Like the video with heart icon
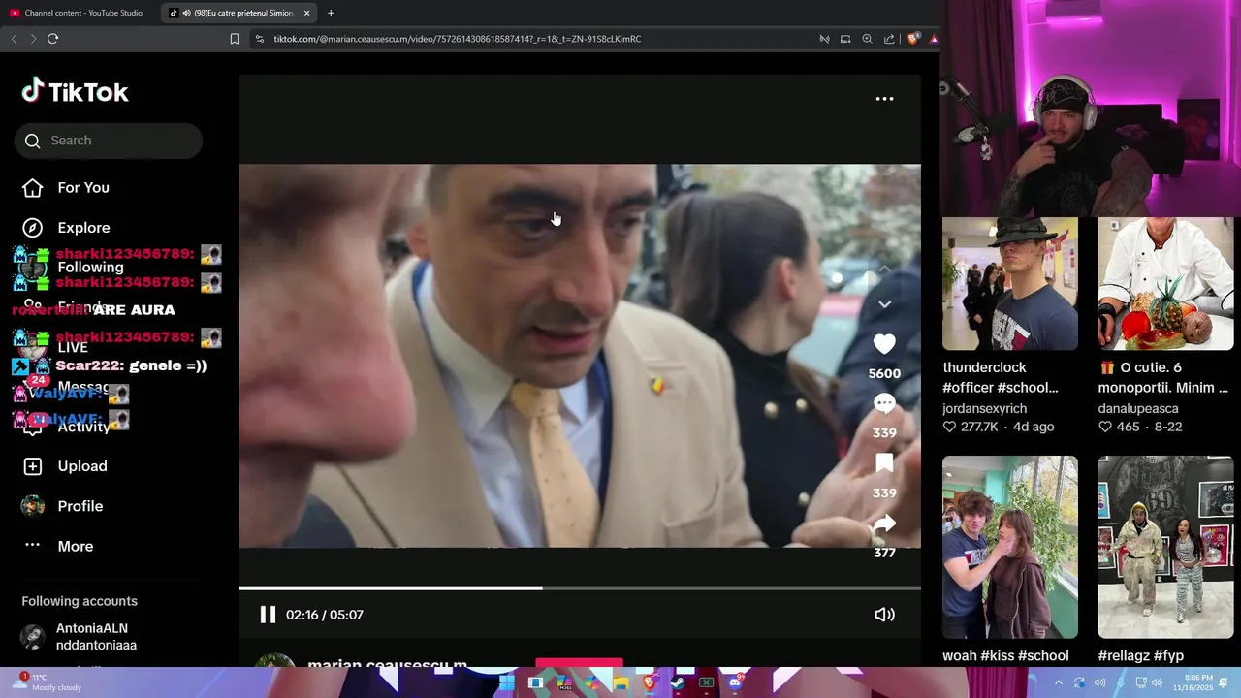The width and height of the screenshot is (1241, 698). pyautogui.click(x=884, y=344)
